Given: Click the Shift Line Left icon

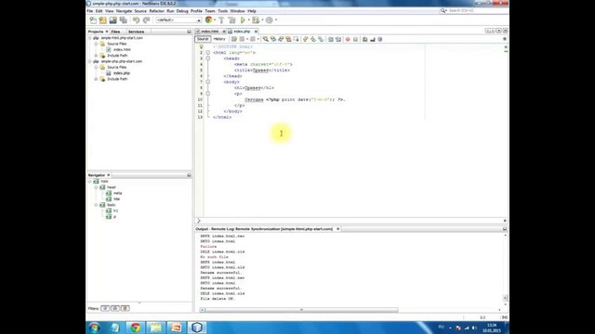Looking at the screenshot, I should 331,39.
